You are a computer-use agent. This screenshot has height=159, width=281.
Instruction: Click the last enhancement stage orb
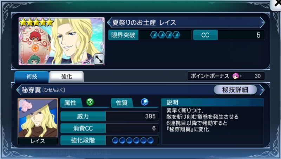pyautogui.click(x=151, y=140)
